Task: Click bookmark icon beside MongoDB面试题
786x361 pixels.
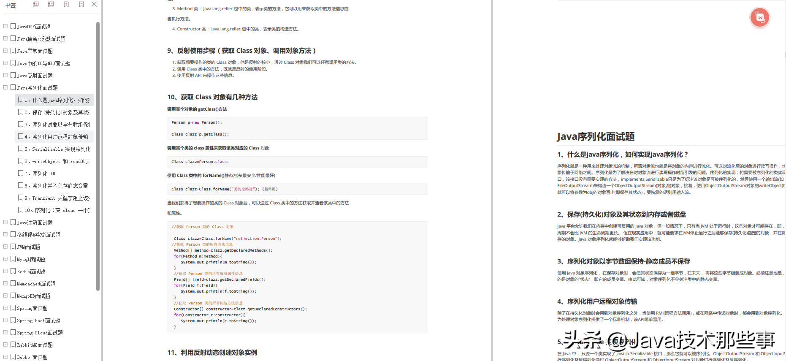Action: 13,296
